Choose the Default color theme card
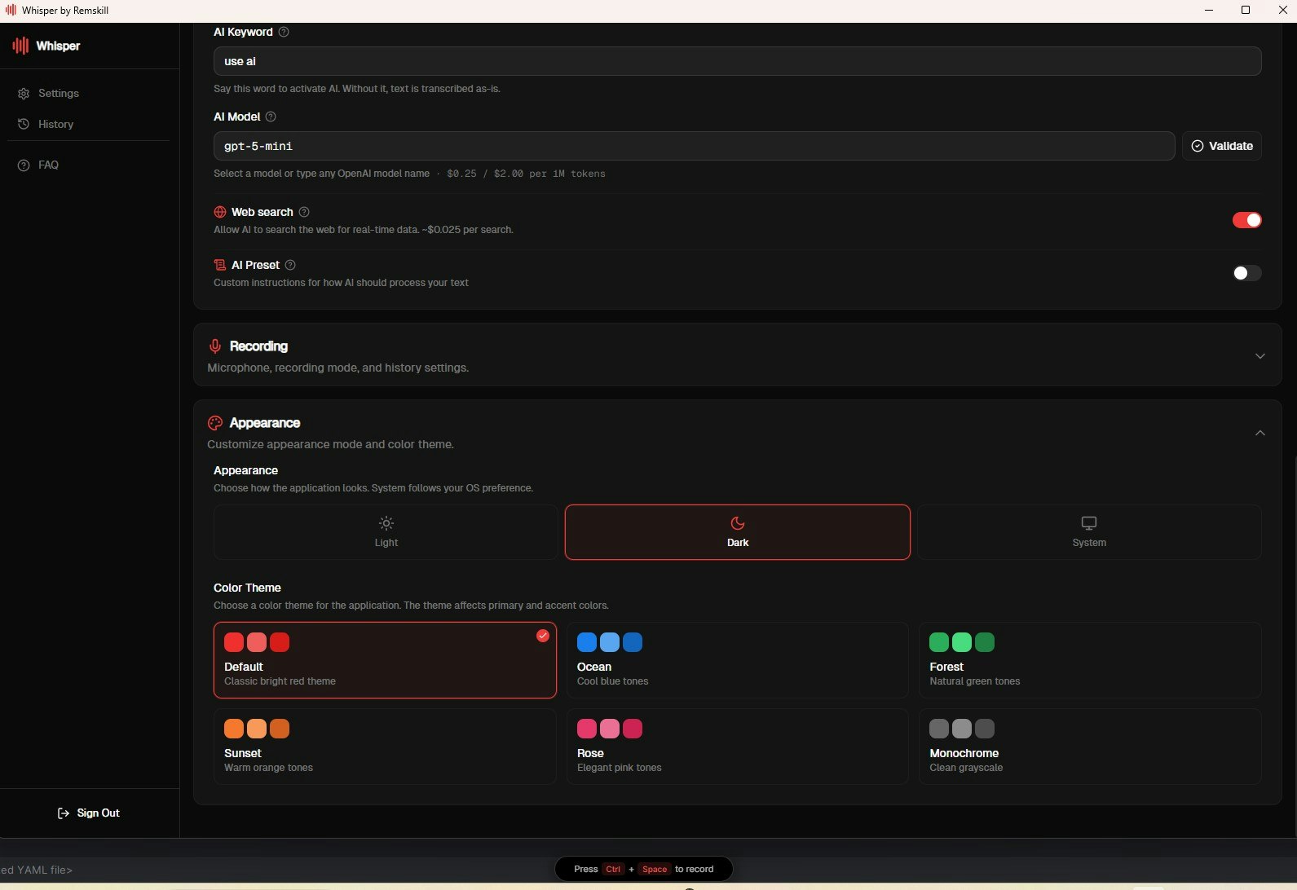 385,660
